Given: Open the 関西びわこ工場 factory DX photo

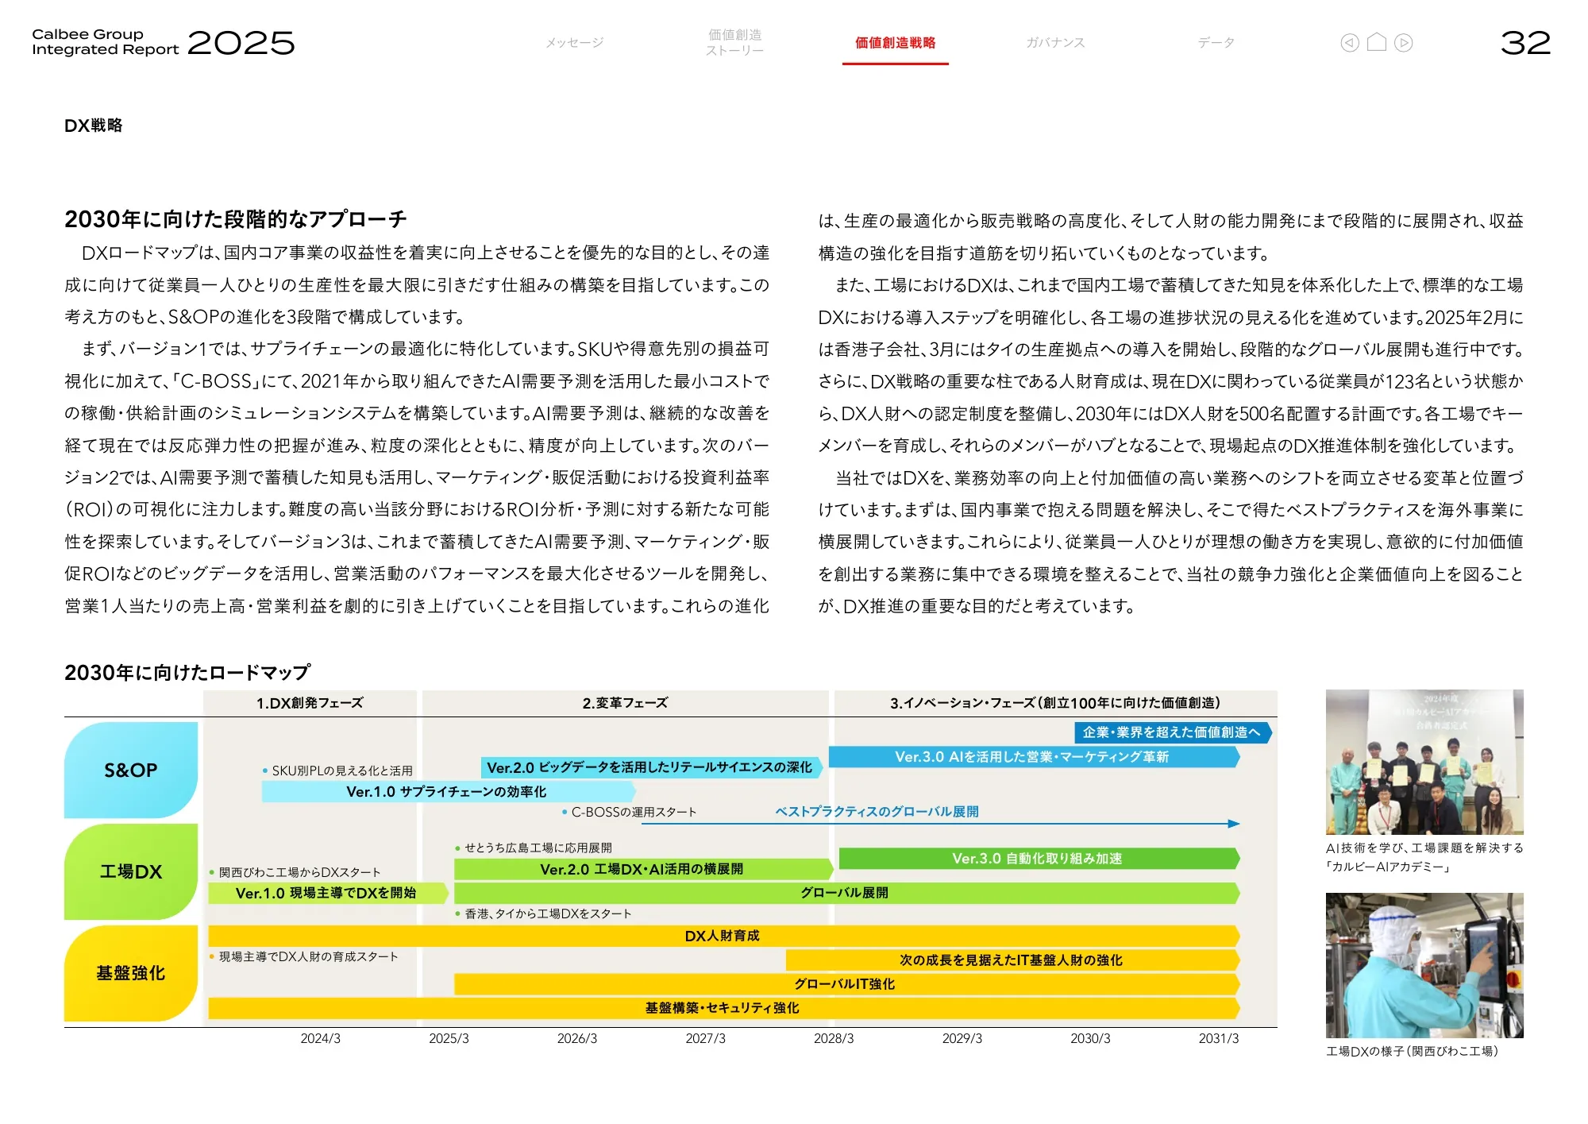Looking at the screenshot, I should tap(1424, 965).
